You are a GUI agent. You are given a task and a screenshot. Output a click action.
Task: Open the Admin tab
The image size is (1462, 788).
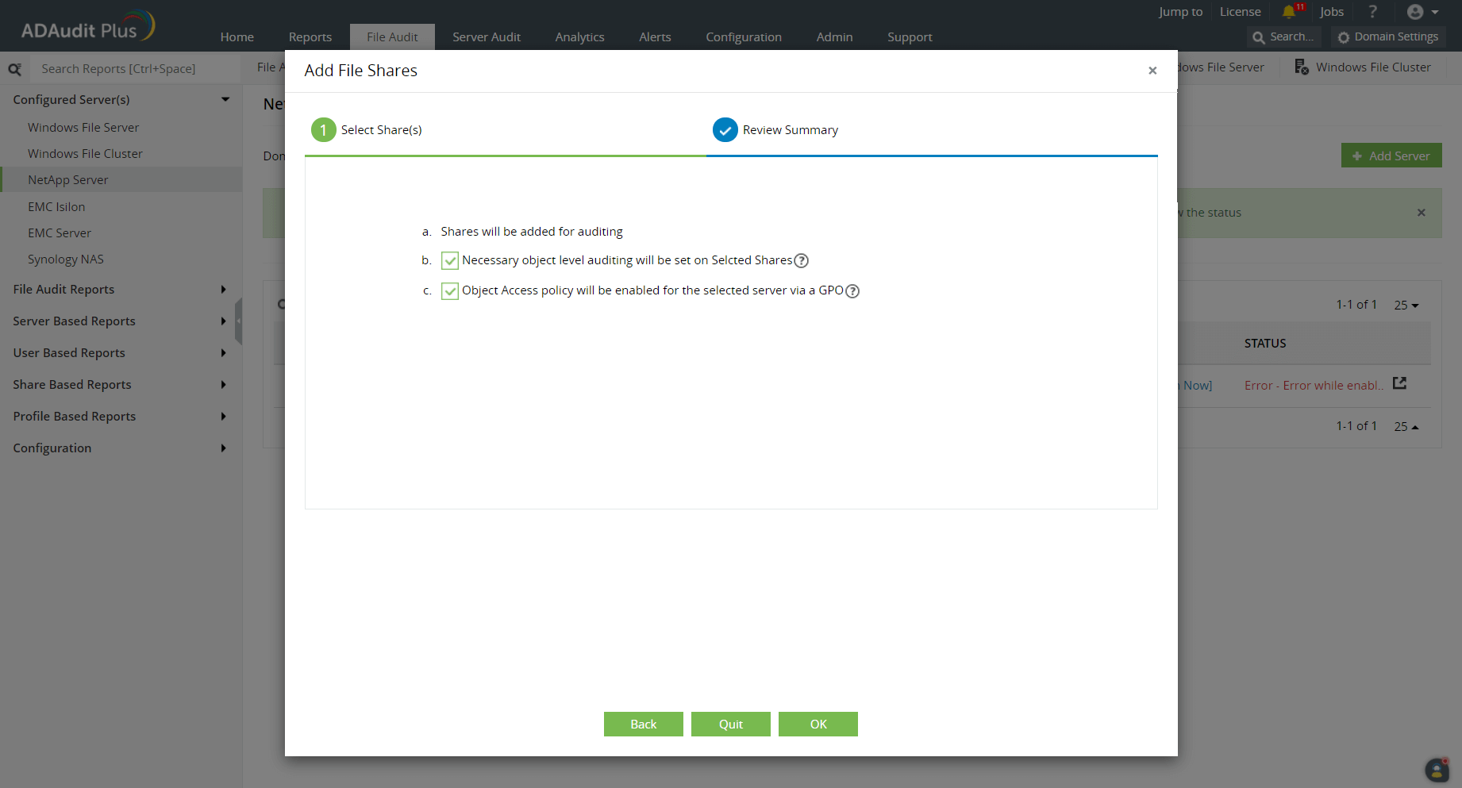coord(835,37)
